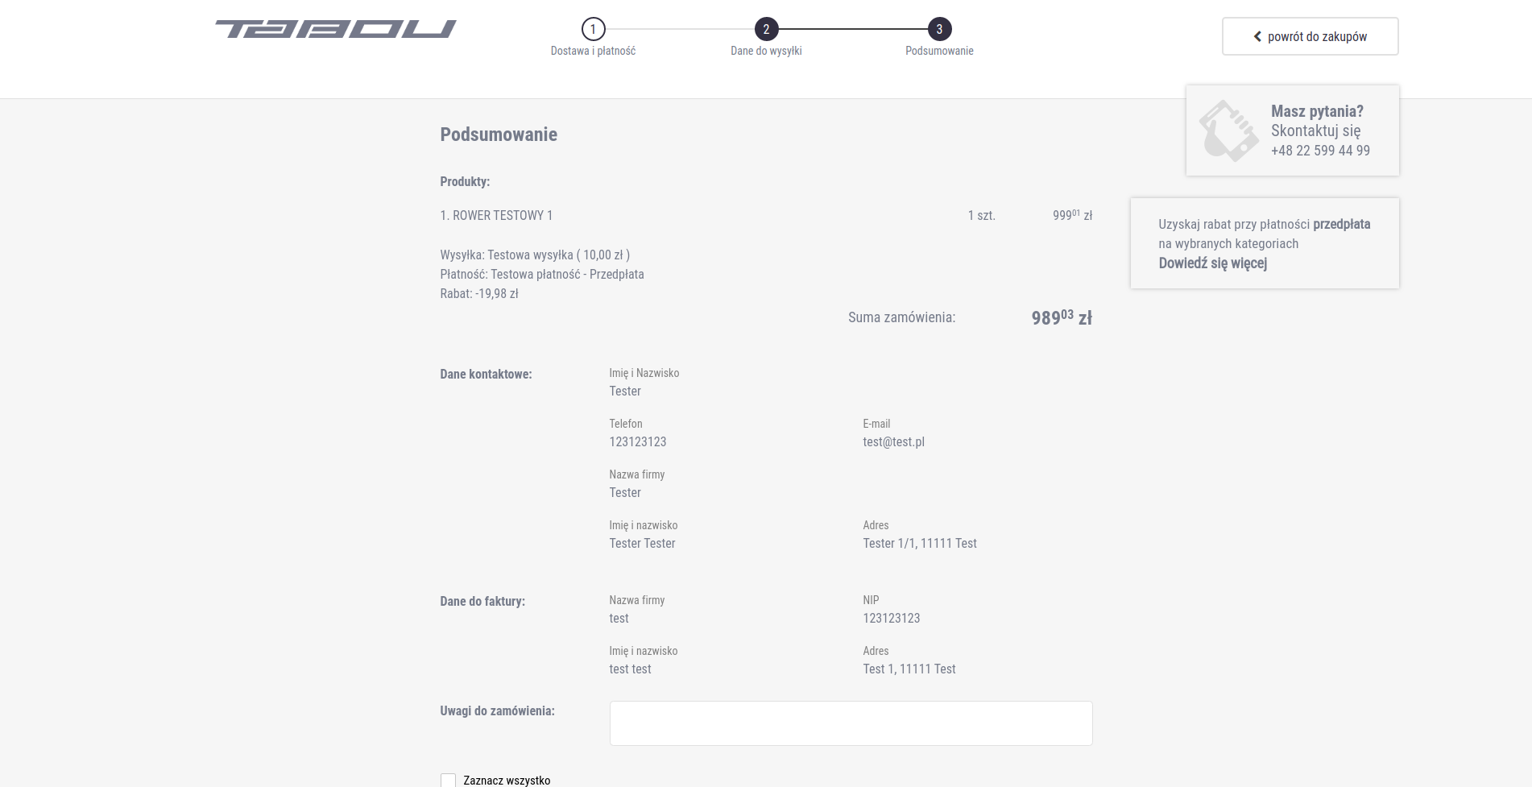
Task: Focus the Uwagi do zamówienia text field
Action: [x=851, y=723]
